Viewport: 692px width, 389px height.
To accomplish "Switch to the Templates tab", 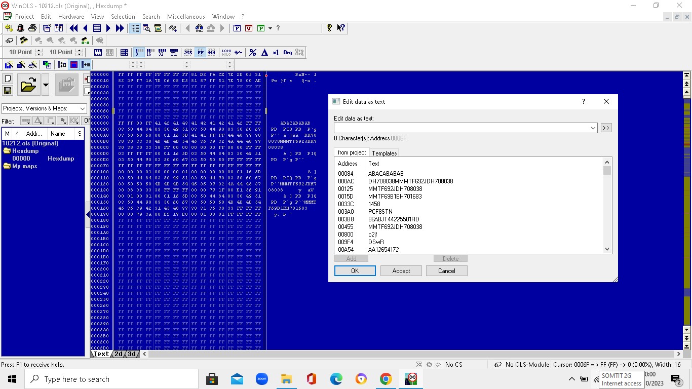I will (x=385, y=153).
